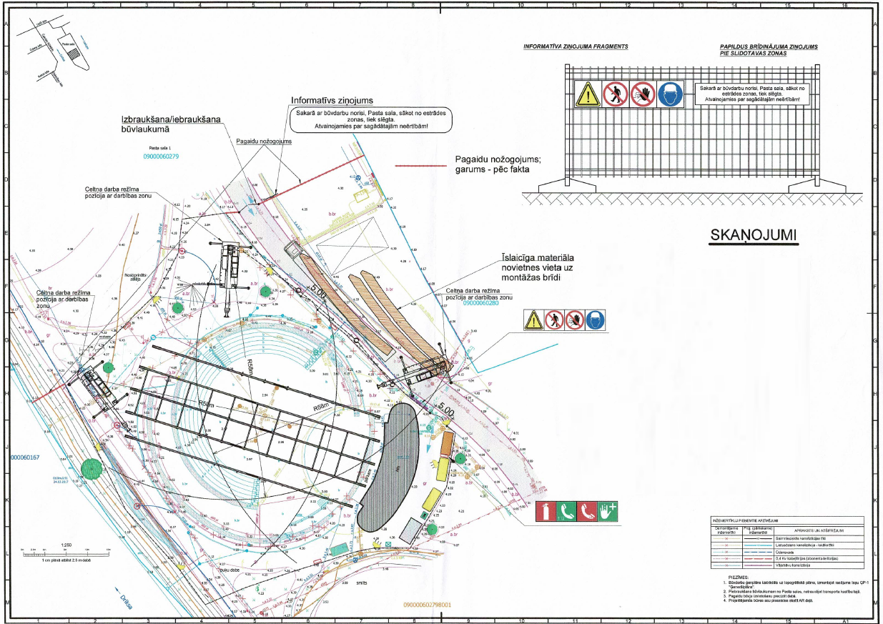Click the 1:250 scale bar
This screenshot has height=624, width=883.
tap(66, 550)
